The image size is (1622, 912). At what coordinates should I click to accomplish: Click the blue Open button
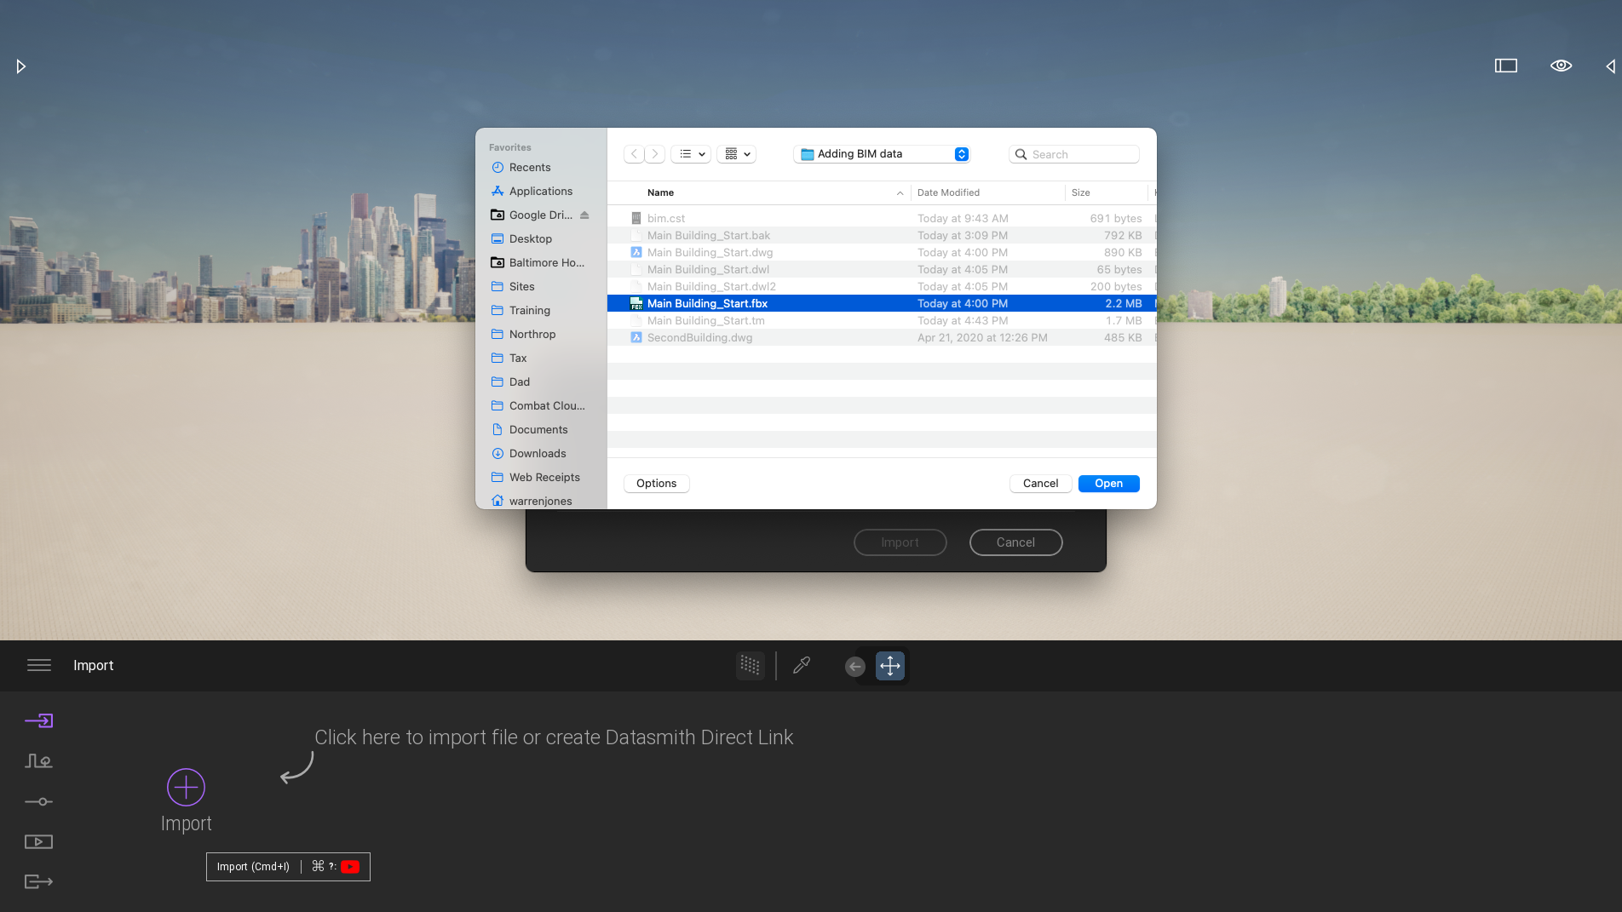tap(1108, 483)
